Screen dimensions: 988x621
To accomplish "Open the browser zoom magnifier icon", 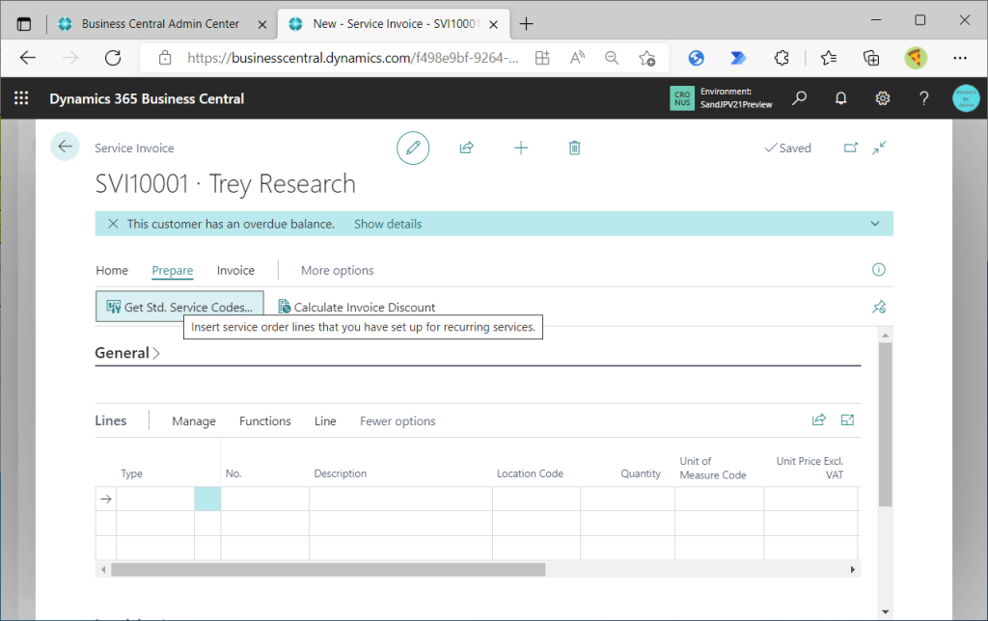I will point(611,58).
